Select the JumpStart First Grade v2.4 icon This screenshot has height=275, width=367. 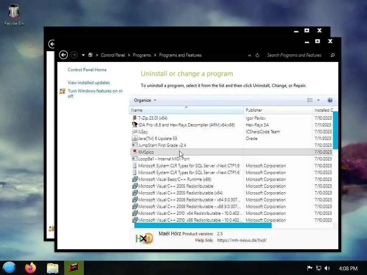[x=135, y=145]
